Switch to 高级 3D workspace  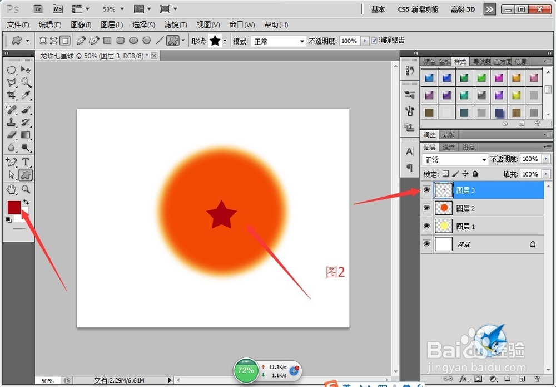coord(463,9)
